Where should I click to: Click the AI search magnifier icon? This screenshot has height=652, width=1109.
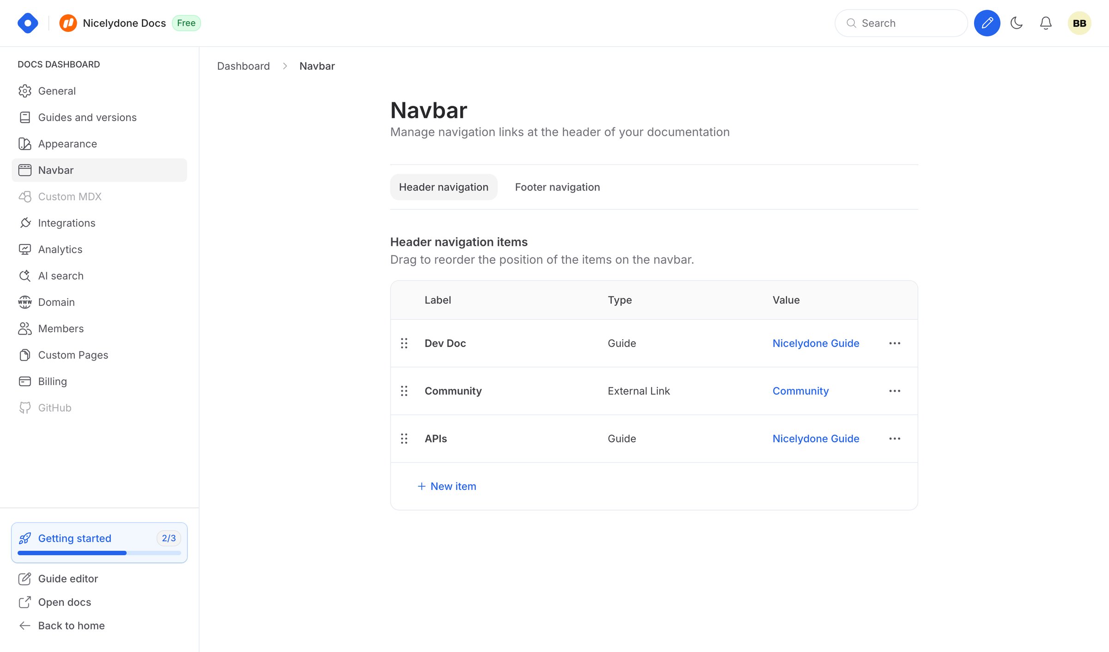(x=25, y=276)
